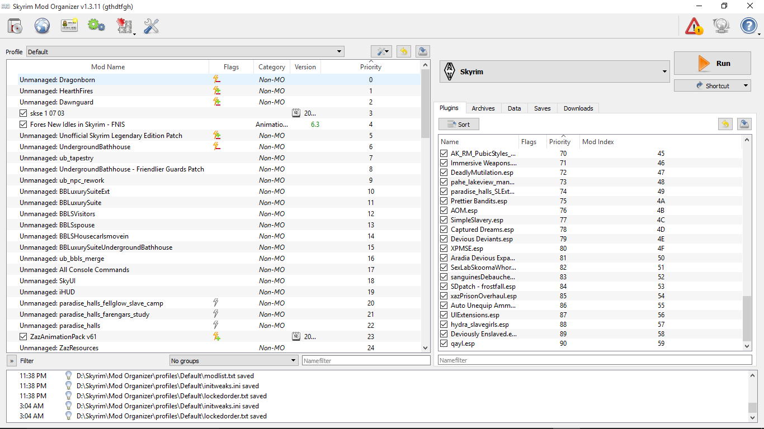Uncheck the DeadlyMutilation.esp plugin

tap(444, 173)
